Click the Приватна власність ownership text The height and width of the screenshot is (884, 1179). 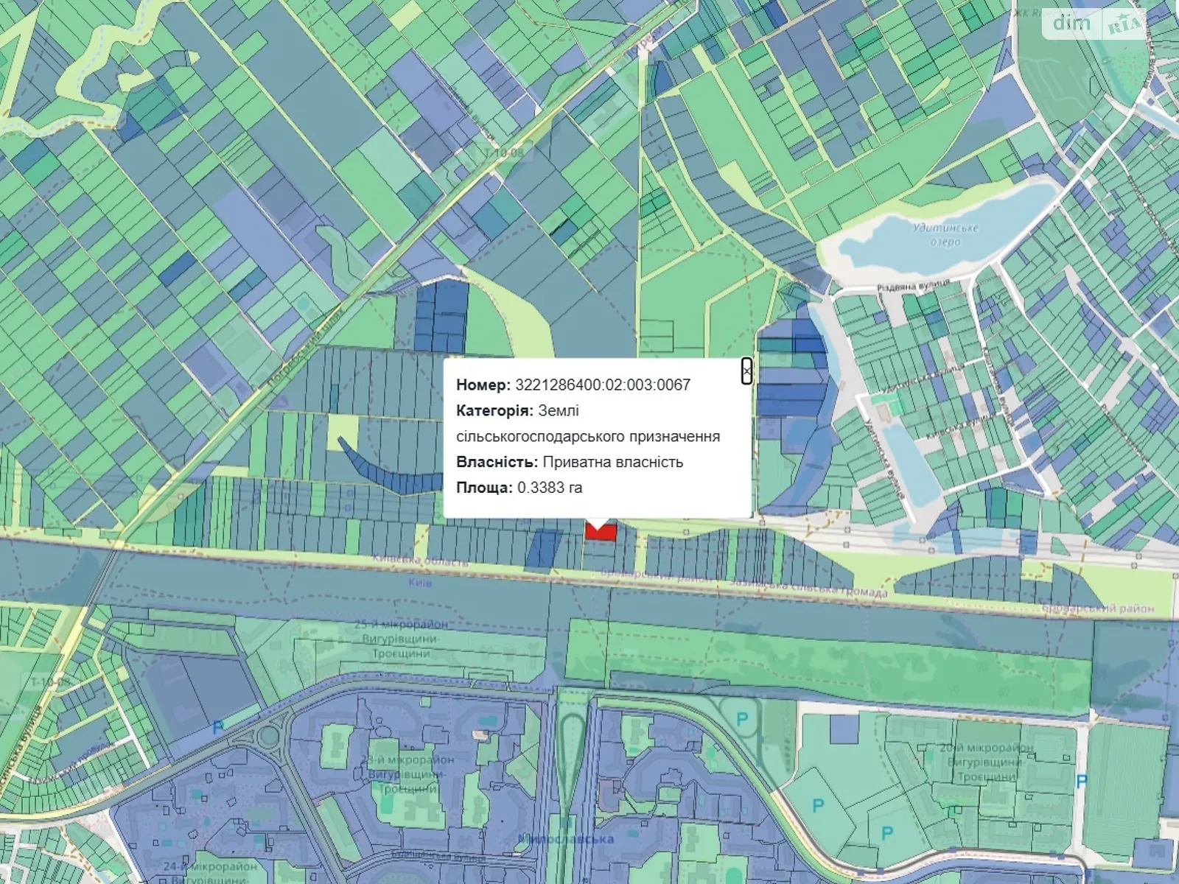pyautogui.click(x=613, y=462)
